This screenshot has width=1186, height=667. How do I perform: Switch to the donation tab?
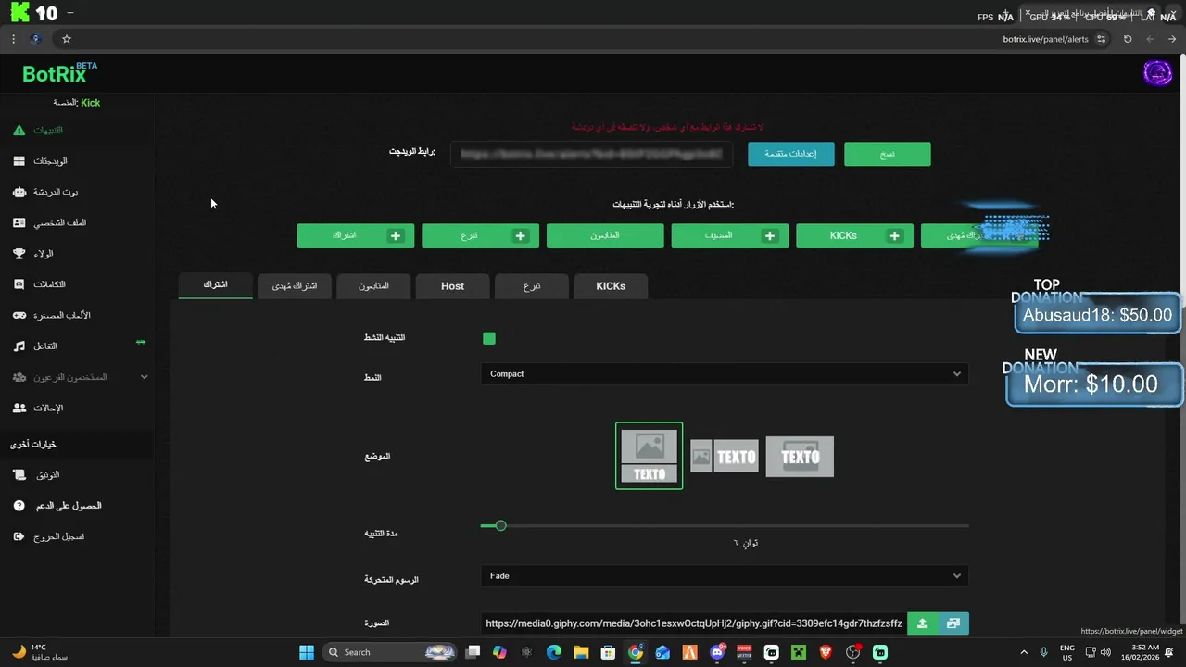532,286
